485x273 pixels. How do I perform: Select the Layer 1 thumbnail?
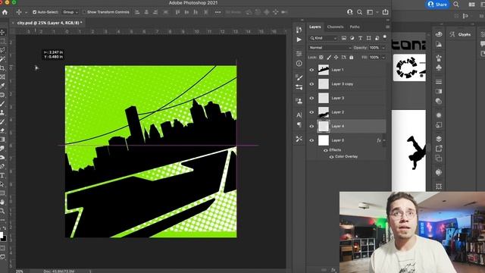point(324,70)
